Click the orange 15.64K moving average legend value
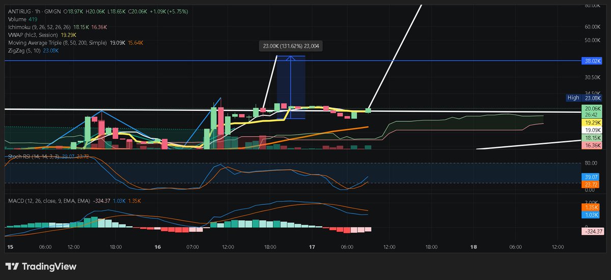 point(135,43)
